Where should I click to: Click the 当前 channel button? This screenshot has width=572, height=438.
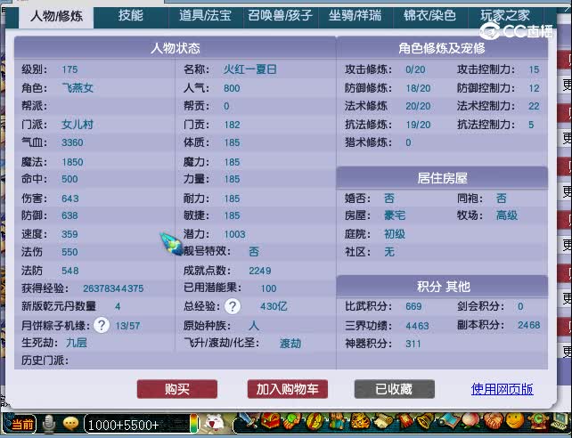pos(20,425)
